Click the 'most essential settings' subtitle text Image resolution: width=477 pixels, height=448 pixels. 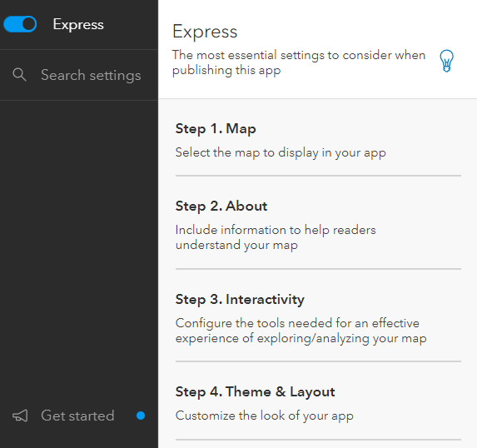click(x=299, y=62)
